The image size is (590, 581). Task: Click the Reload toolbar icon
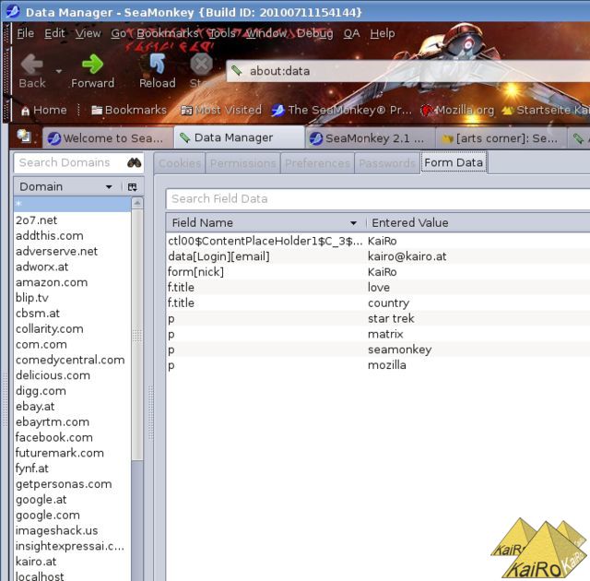[158, 71]
